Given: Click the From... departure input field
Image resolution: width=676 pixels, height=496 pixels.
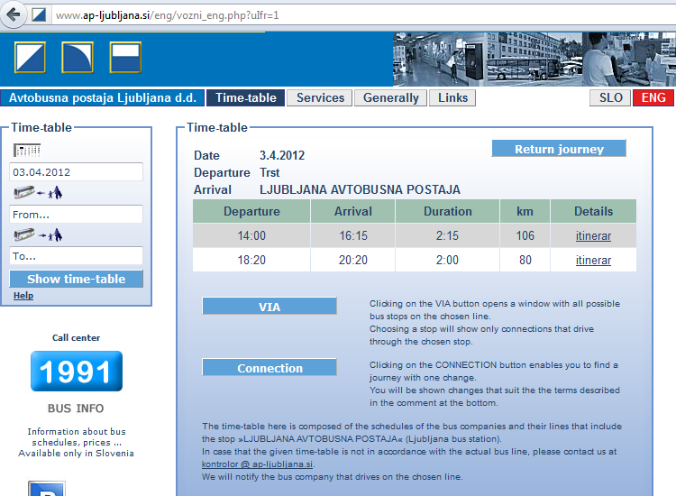Looking at the screenshot, I should pos(77,215).
